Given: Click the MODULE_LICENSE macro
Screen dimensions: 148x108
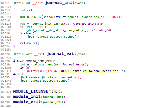Looking at the screenshot, I should (31, 91).
